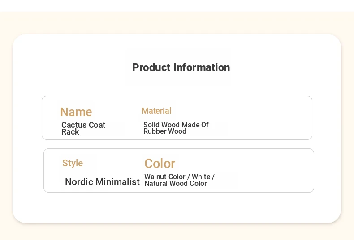Click the word Information in the heading

pyautogui.click(x=202, y=67)
